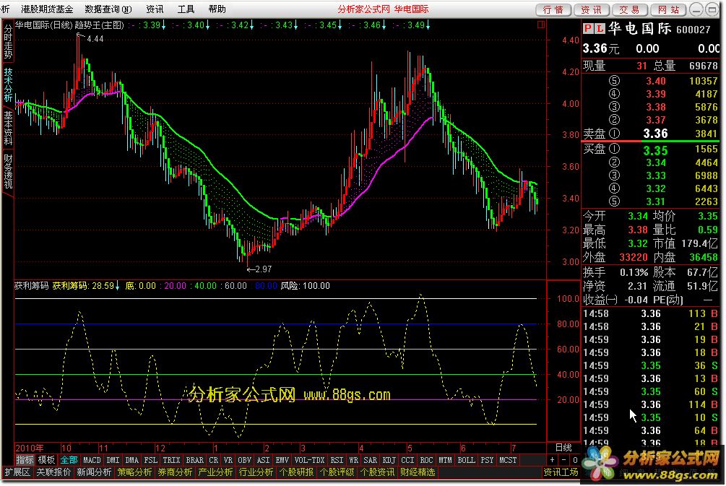The image size is (726, 486).
Task: Click the 行情 button at top right
Action: tap(553, 9)
